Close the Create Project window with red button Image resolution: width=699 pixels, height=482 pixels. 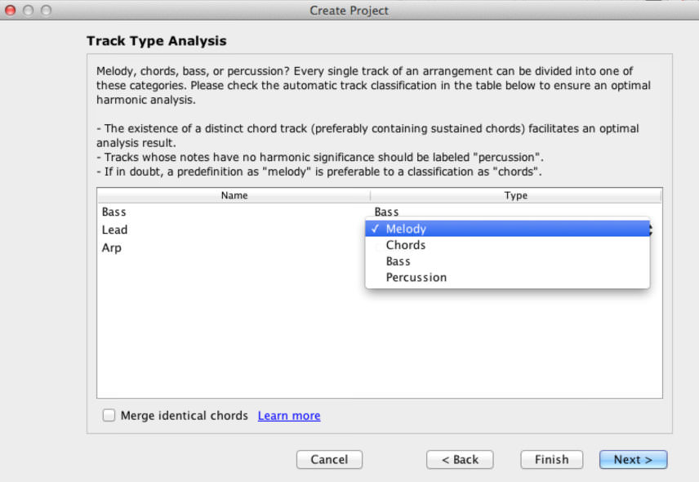click(11, 10)
